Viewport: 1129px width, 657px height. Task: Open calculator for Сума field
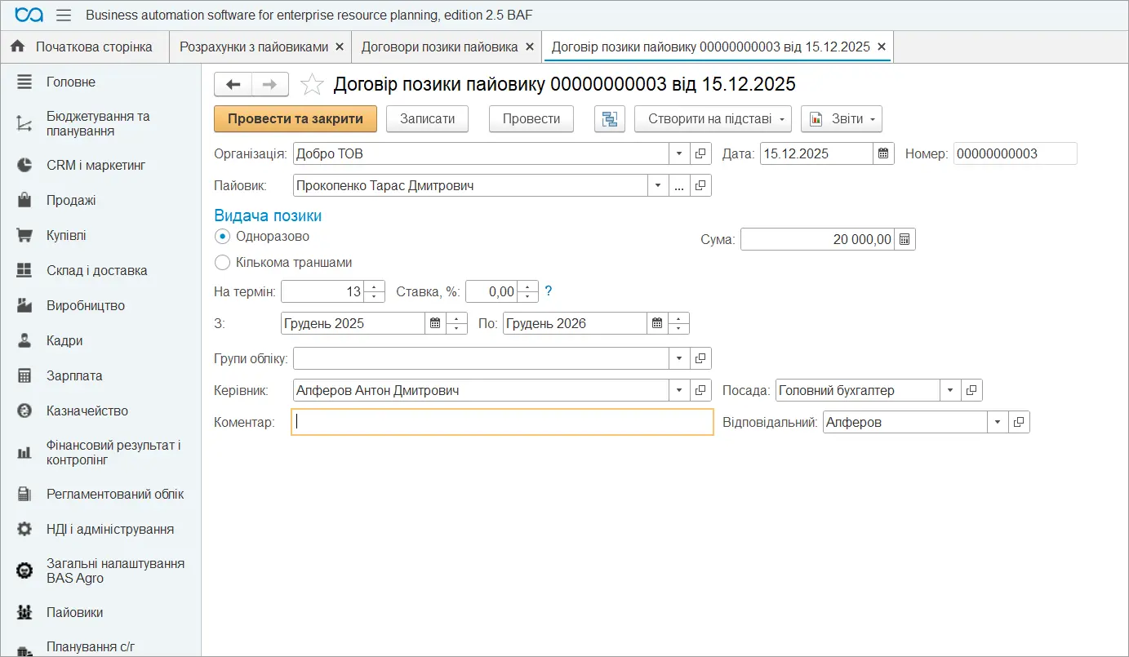[x=905, y=239]
